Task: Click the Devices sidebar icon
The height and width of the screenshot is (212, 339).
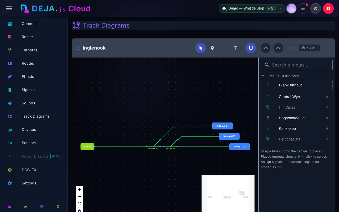Action: coord(10,130)
